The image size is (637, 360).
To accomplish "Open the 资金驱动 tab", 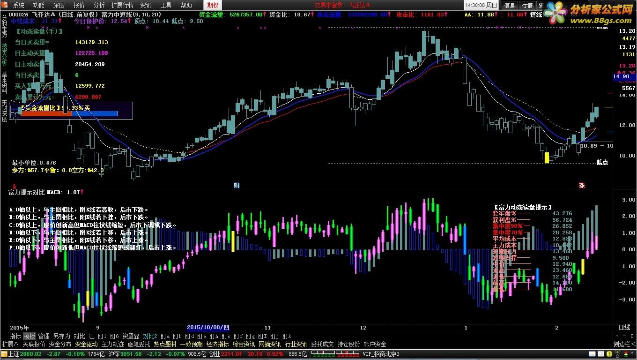I will pos(86,344).
